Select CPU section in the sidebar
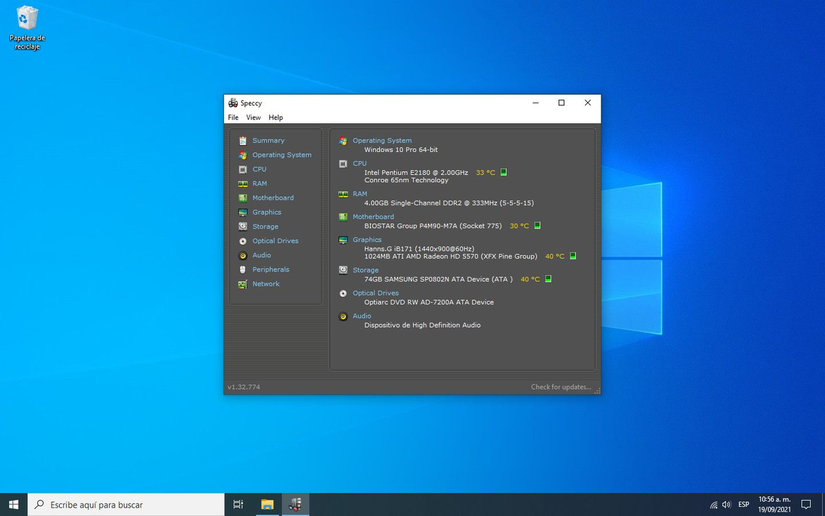 pos(259,169)
